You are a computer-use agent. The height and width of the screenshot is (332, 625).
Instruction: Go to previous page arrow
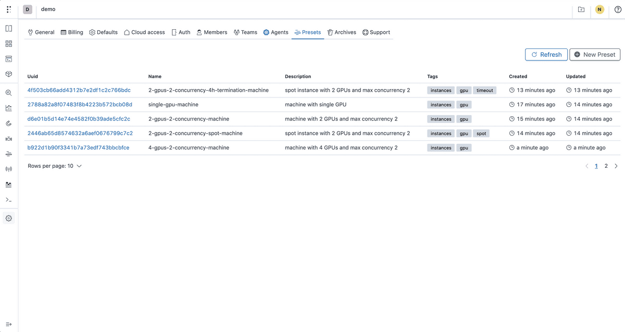587,166
